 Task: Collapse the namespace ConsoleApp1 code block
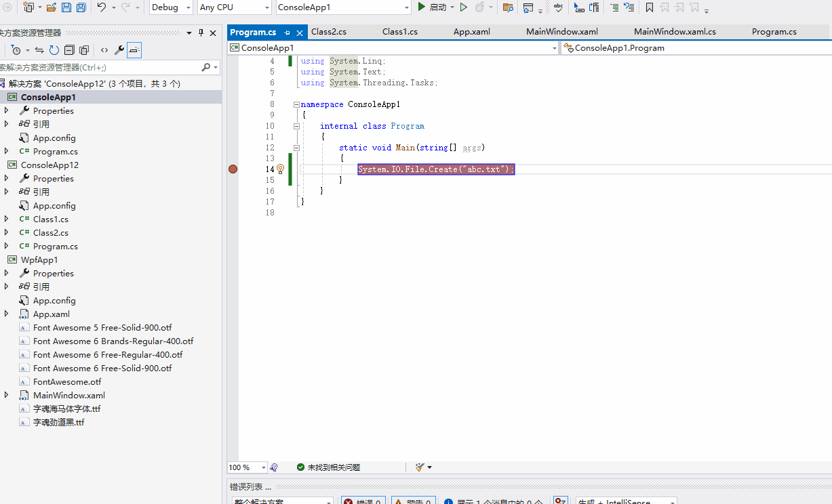[x=296, y=104]
